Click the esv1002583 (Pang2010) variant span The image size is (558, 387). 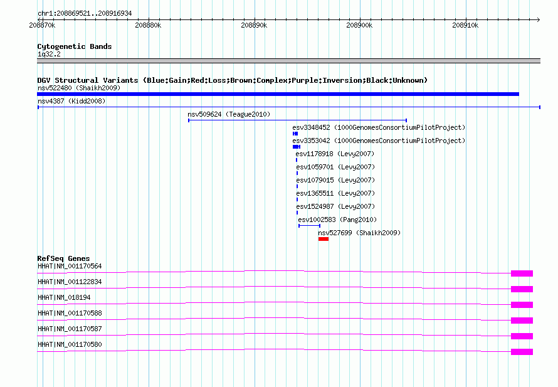309,226
